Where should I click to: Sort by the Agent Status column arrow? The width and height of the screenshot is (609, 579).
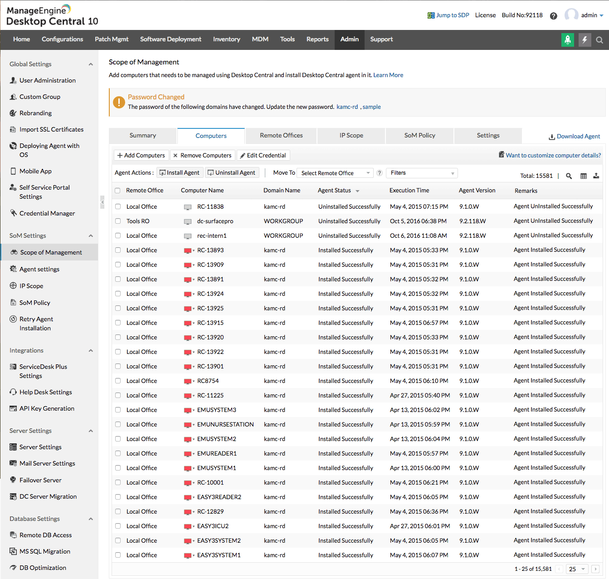pyautogui.click(x=357, y=191)
